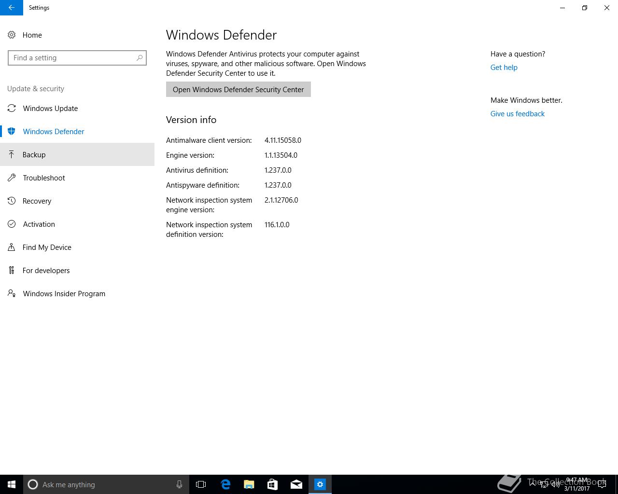This screenshot has width=618, height=494.
Task: Open the Give us feedback link
Action: [x=518, y=114]
